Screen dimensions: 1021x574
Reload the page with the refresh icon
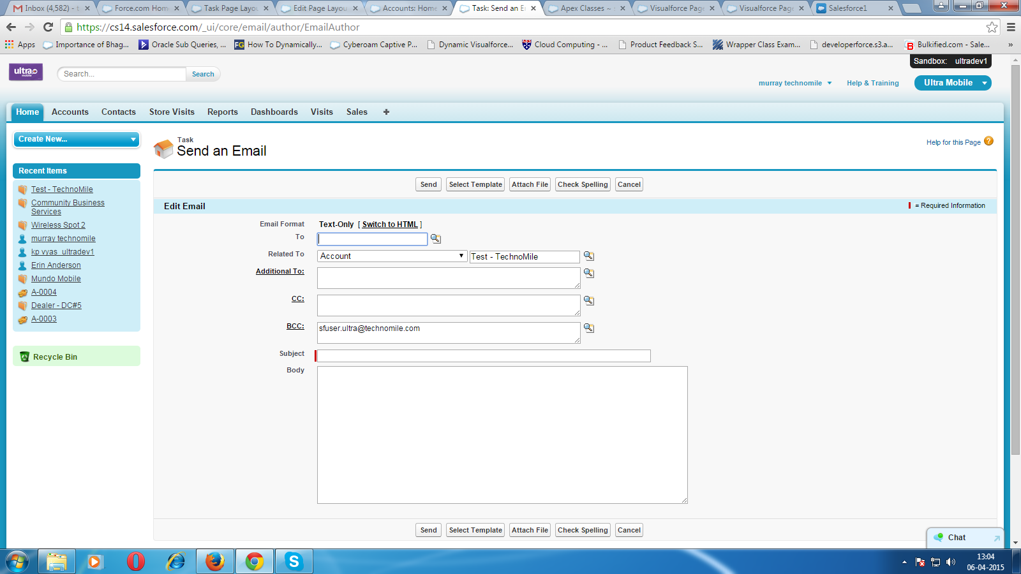coord(48,27)
